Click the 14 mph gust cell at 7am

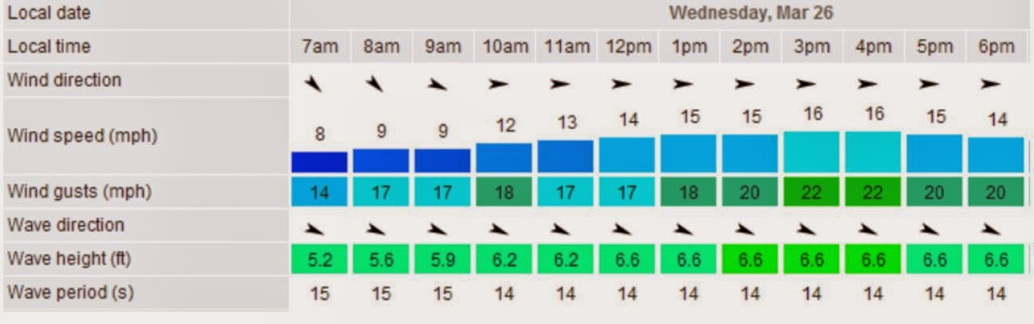pyautogui.click(x=319, y=192)
